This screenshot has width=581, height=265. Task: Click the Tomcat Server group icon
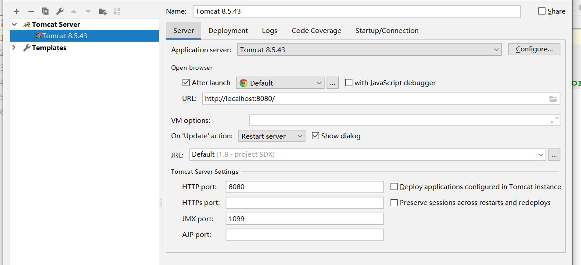[27, 25]
